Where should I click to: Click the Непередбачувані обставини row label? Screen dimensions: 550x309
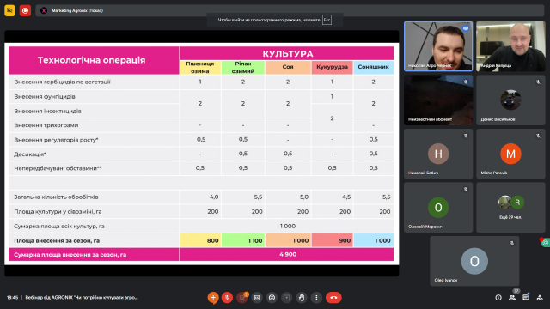[x=58, y=168]
